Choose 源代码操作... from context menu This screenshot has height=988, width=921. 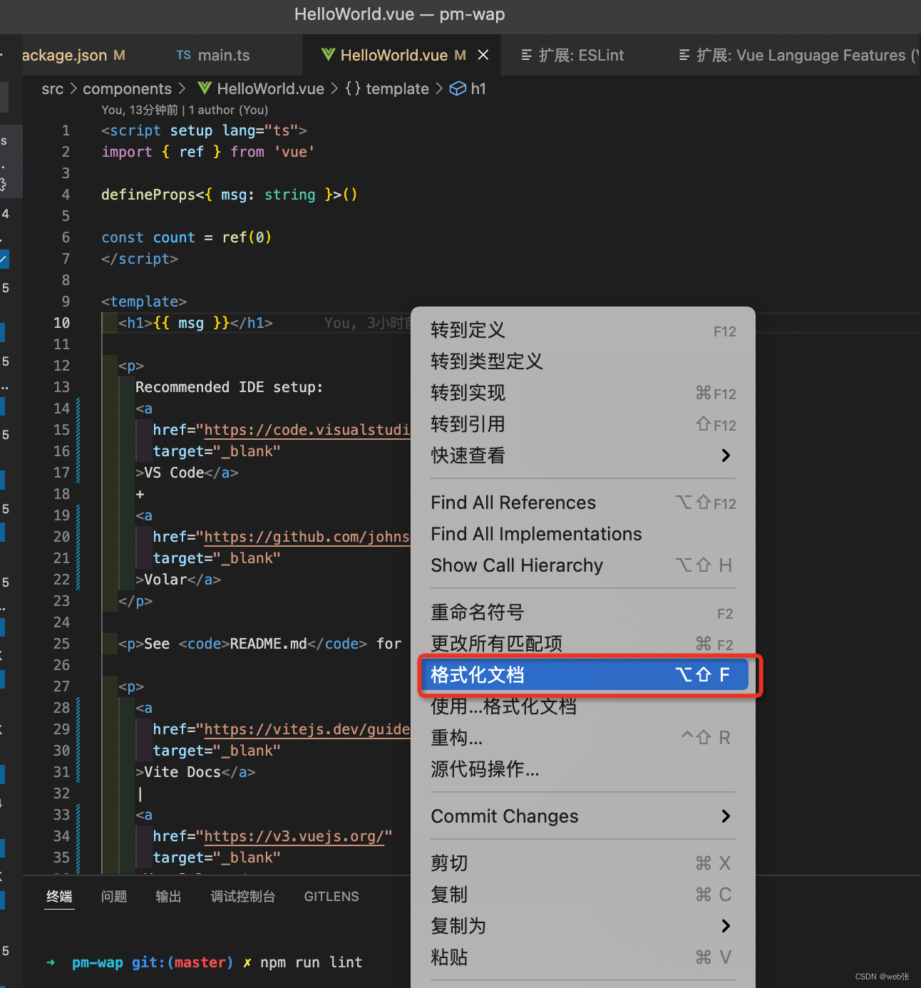583,769
